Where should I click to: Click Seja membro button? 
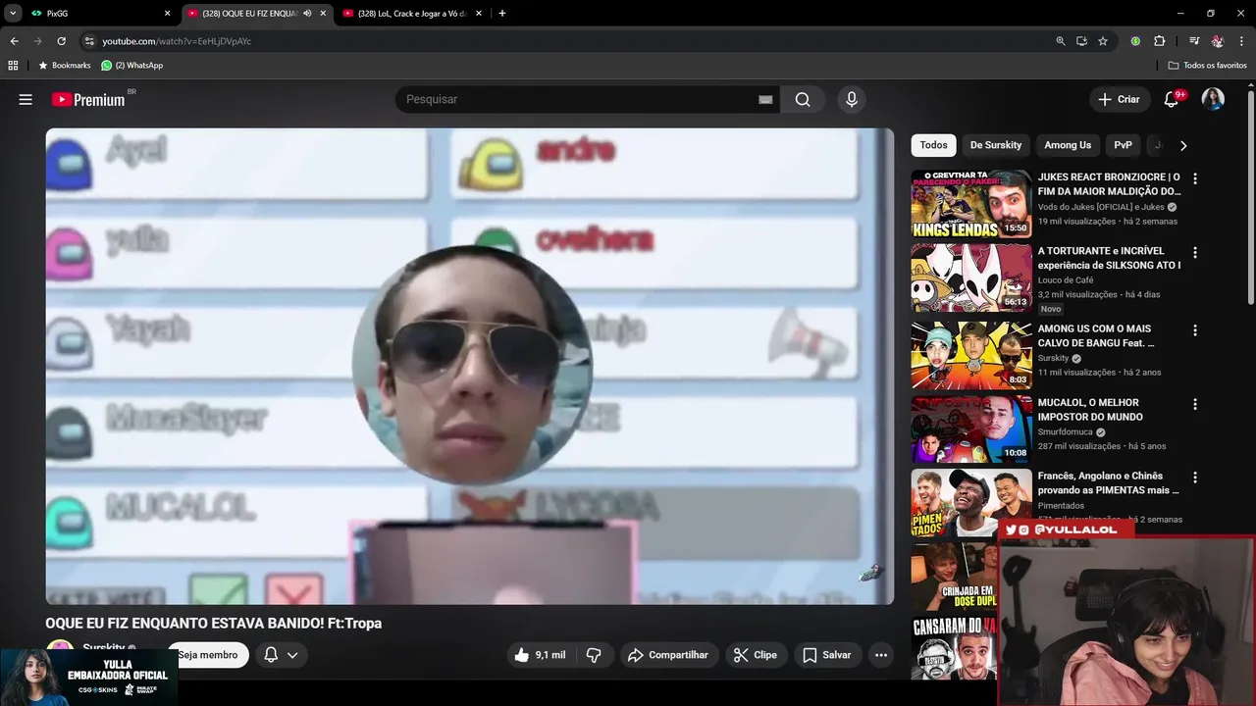pyautogui.click(x=207, y=655)
